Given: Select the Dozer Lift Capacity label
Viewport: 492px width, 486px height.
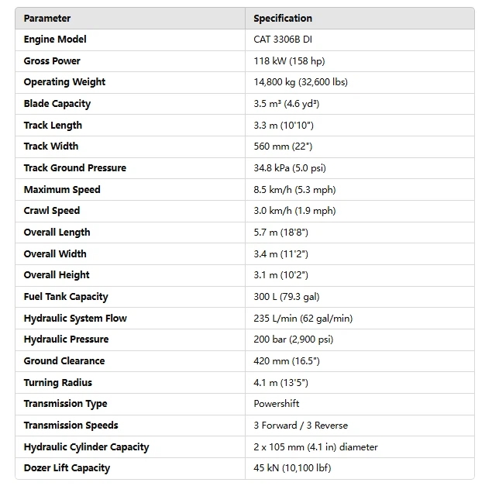Looking at the screenshot, I should (x=67, y=468).
